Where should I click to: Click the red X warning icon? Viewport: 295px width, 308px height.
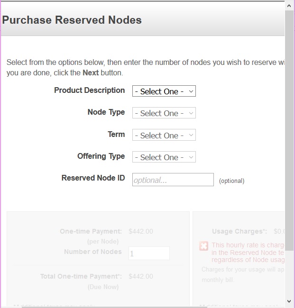[x=203, y=246]
